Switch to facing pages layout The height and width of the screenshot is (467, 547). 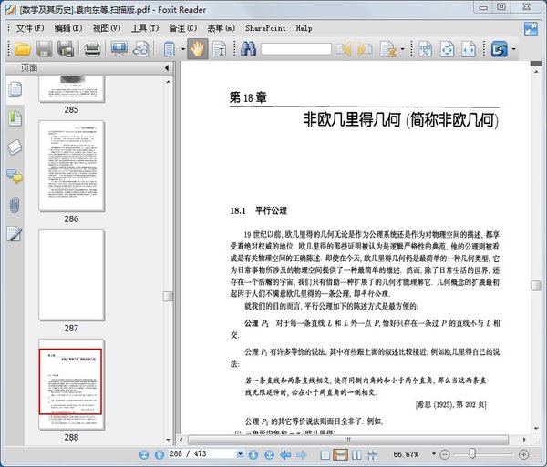356,454
